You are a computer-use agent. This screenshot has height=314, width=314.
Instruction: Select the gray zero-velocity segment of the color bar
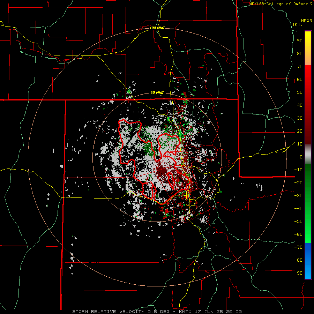(308, 155)
